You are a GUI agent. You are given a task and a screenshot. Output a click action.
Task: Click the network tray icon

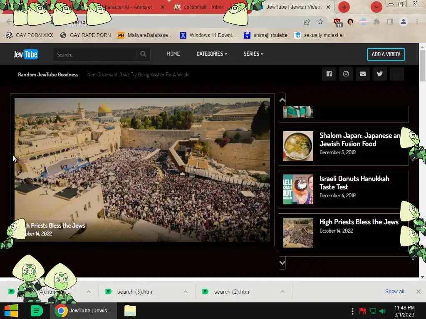pyautogui.click(x=373, y=311)
